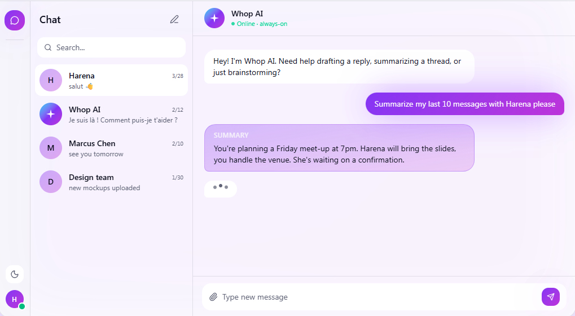Click the SUMMARY message card
Image resolution: width=575 pixels, height=316 pixels.
pos(339,148)
